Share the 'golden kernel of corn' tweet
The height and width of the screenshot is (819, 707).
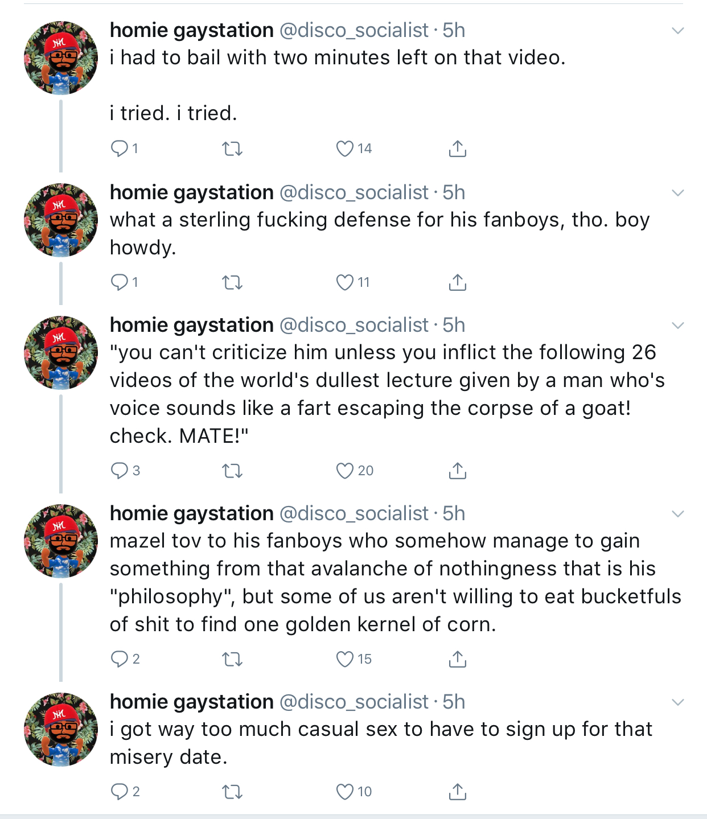point(457,659)
